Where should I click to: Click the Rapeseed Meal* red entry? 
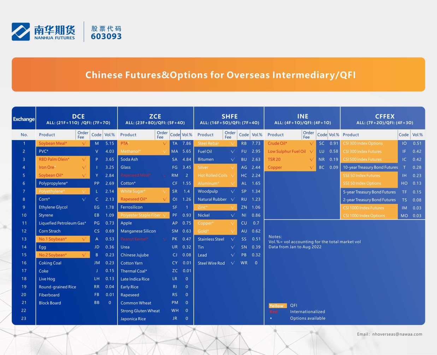click(x=136, y=175)
